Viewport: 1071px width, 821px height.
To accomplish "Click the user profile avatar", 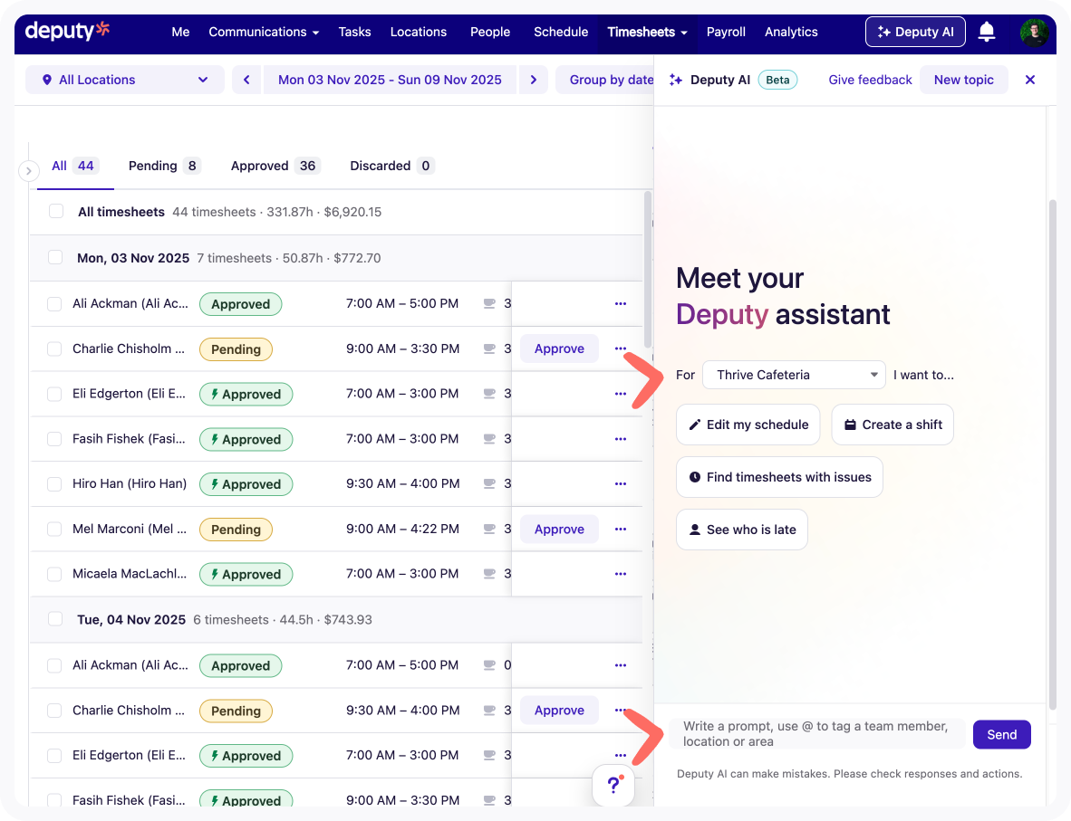I will pos(1034,32).
